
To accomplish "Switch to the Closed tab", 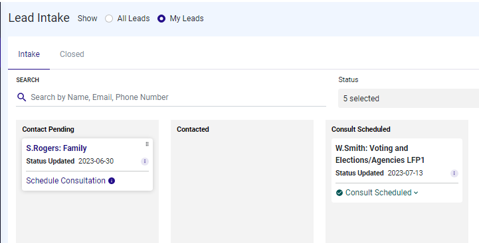I will click(x=72, y=54).
